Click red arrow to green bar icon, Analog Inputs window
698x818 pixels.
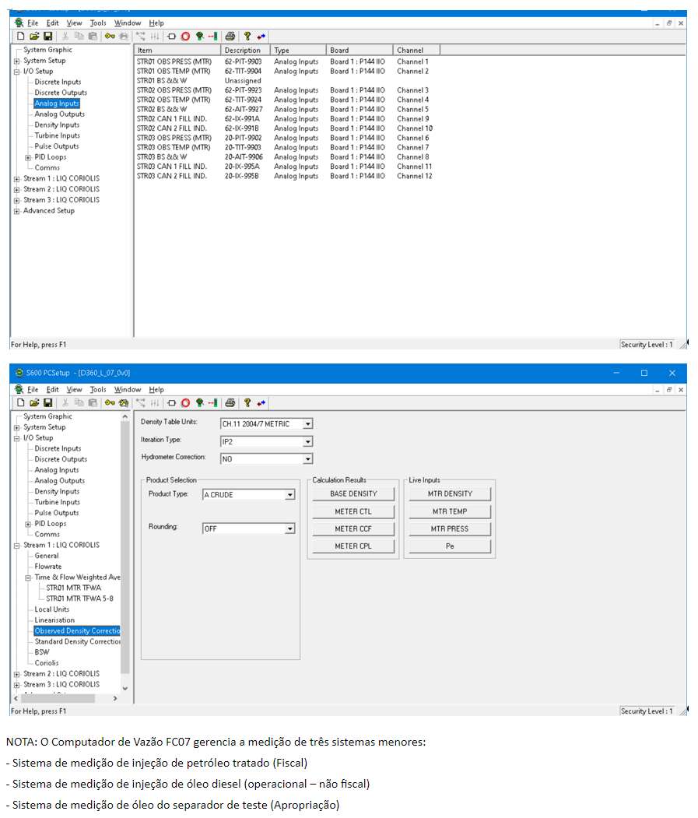[x=213, y=37]
